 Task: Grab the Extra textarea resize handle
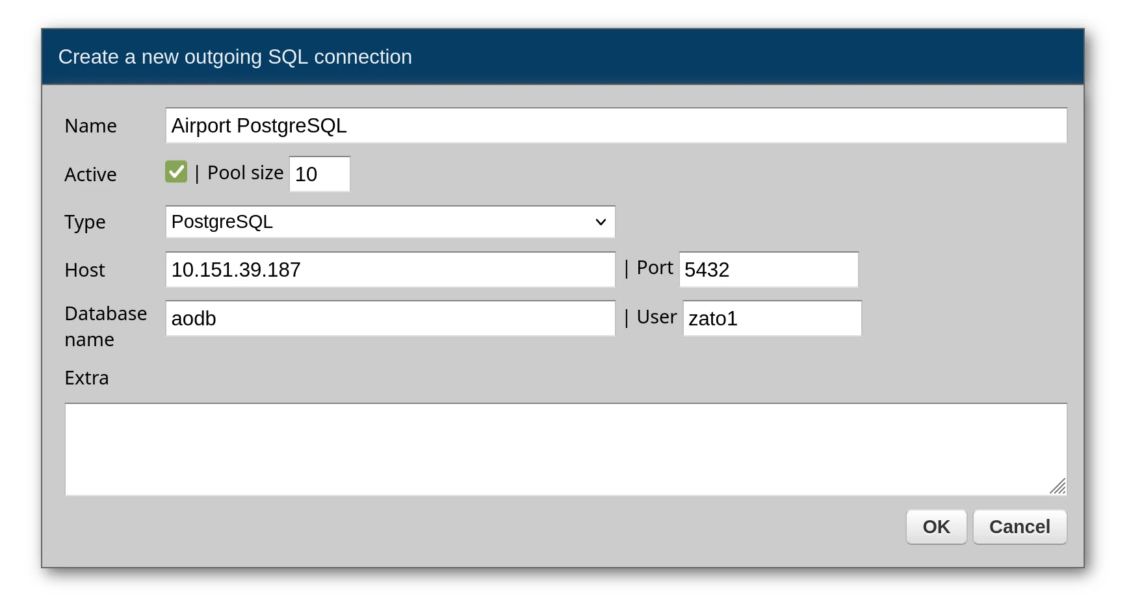(1058, 486)
